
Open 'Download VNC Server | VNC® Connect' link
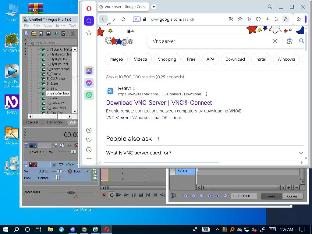pos(159,103)
